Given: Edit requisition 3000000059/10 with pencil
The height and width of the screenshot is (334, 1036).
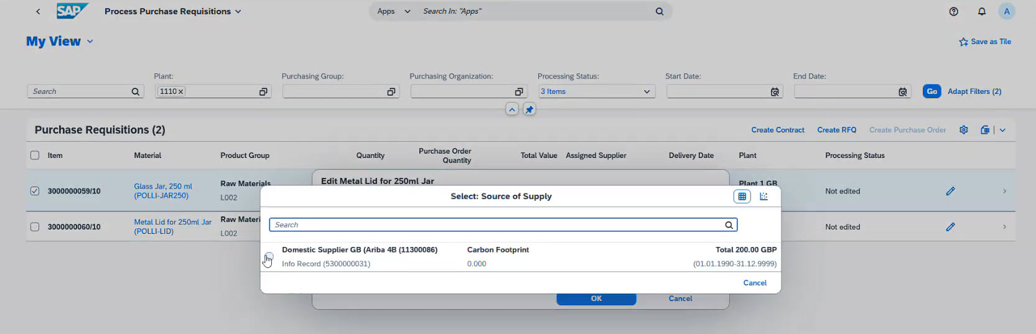Looking at the screenshot, I should (x=950, y=191).
